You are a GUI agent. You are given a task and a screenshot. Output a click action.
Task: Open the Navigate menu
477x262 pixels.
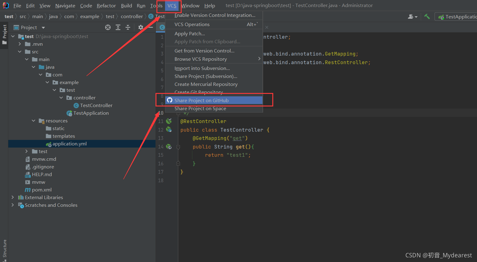pos(65,6)
